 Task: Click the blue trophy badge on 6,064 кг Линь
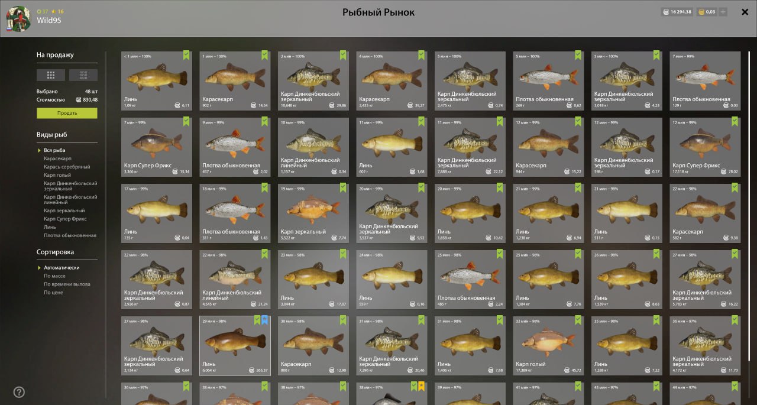click(x=264, y=320)
